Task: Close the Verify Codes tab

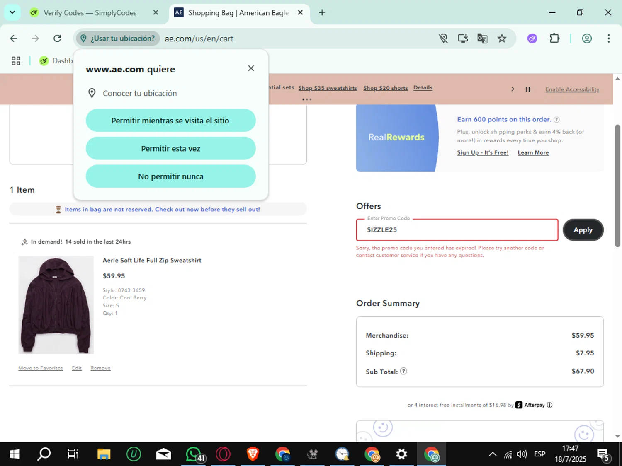Action: click(x=155, y=12)
